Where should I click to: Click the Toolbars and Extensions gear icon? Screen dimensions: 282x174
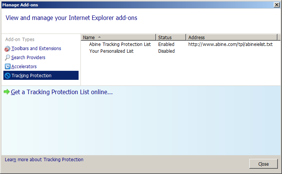tap(8, 49)
